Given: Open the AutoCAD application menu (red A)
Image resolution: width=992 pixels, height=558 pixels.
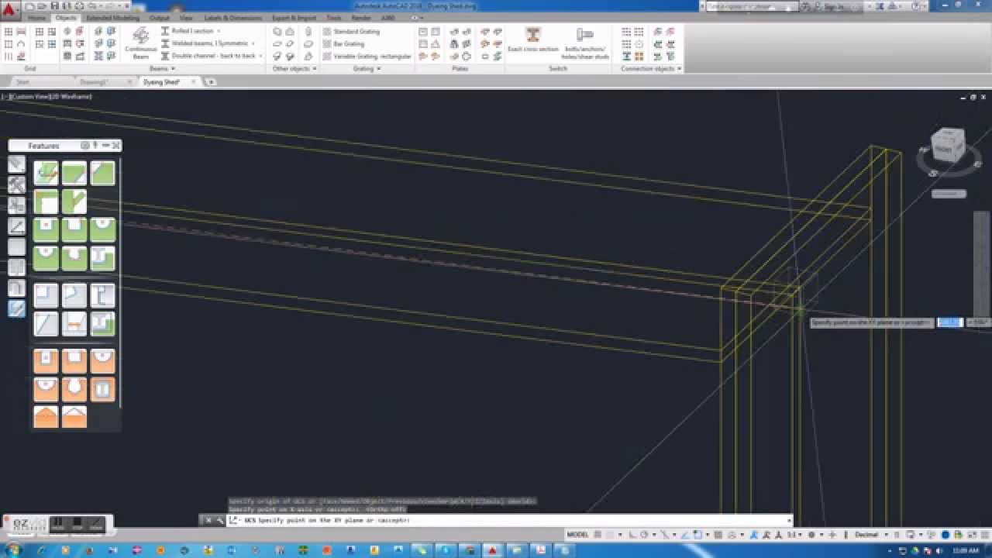Looking at the screenshot, I should click(9, 11).
